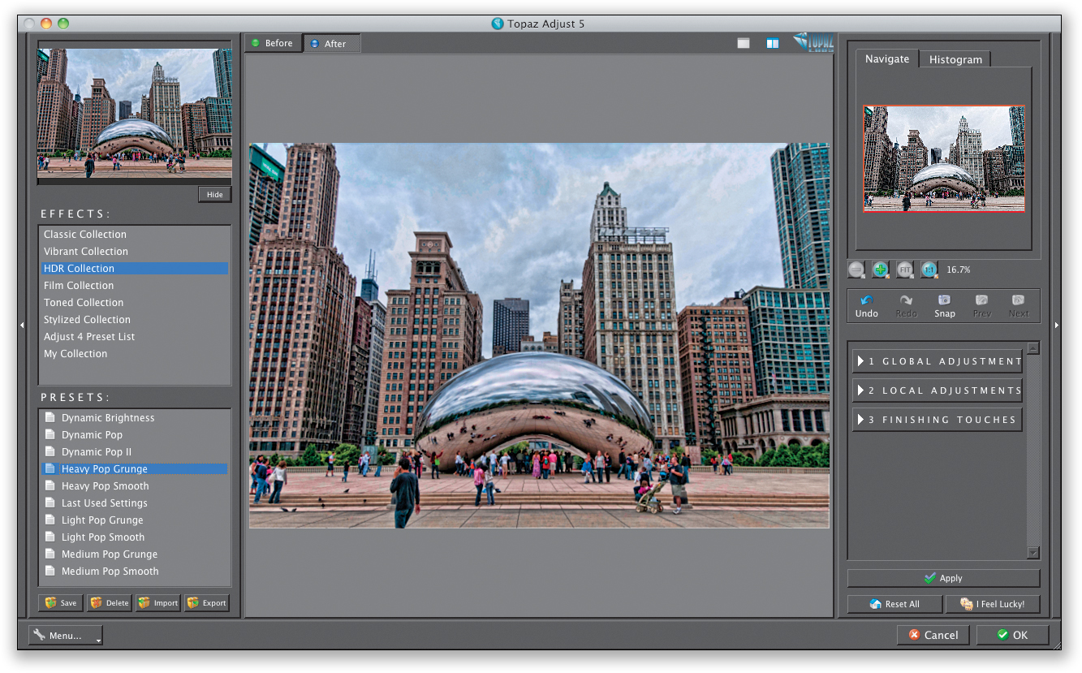Confirm with the OK button

point(1012,635)
